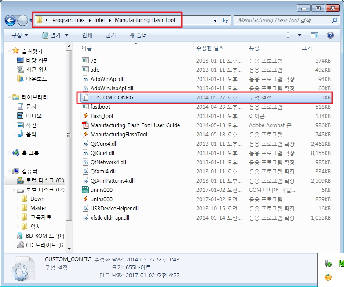Click Manufacturing Flash Tool breadcrumb segment
Screen dimensions: 344x287
[145, 20]
